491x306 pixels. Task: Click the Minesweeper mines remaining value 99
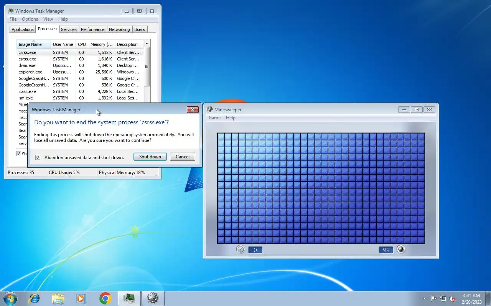click(386, 250)
